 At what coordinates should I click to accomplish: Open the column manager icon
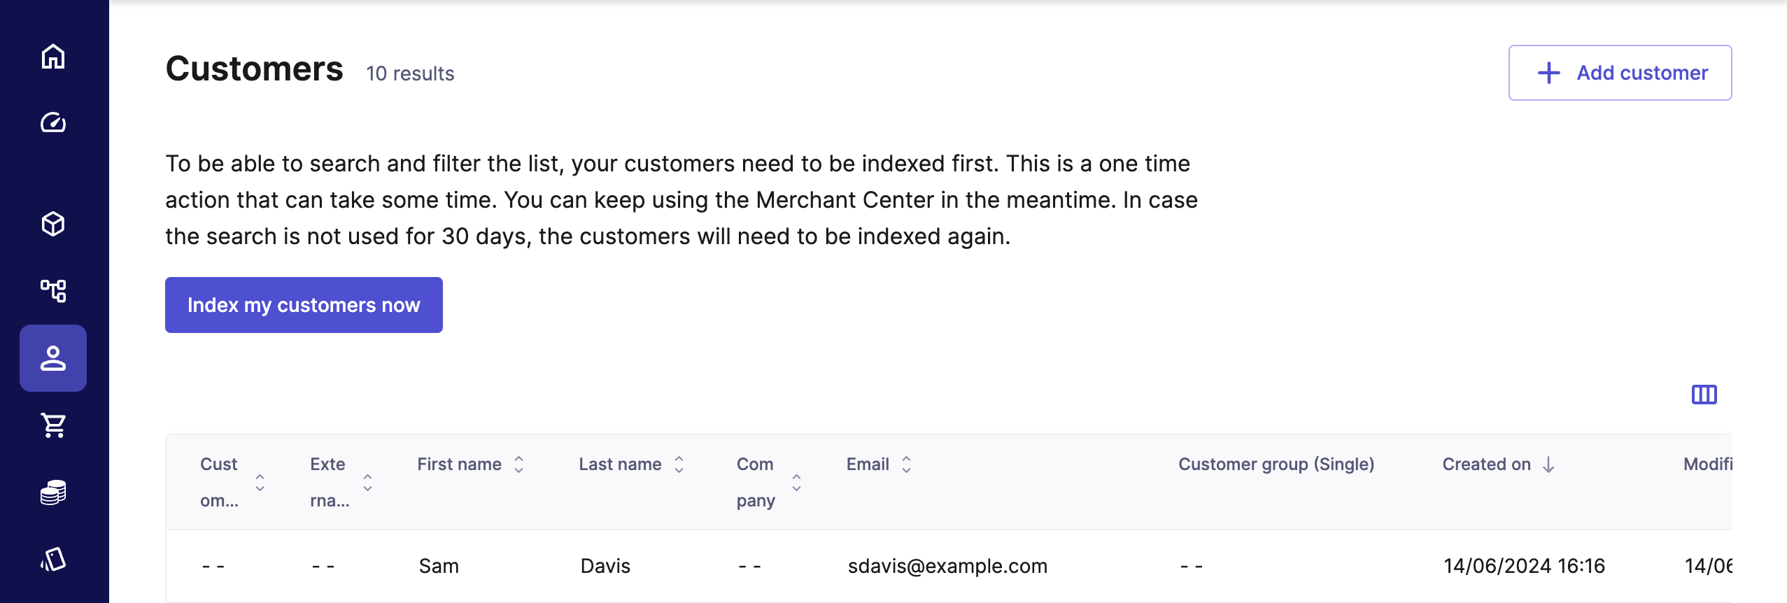1704,395
